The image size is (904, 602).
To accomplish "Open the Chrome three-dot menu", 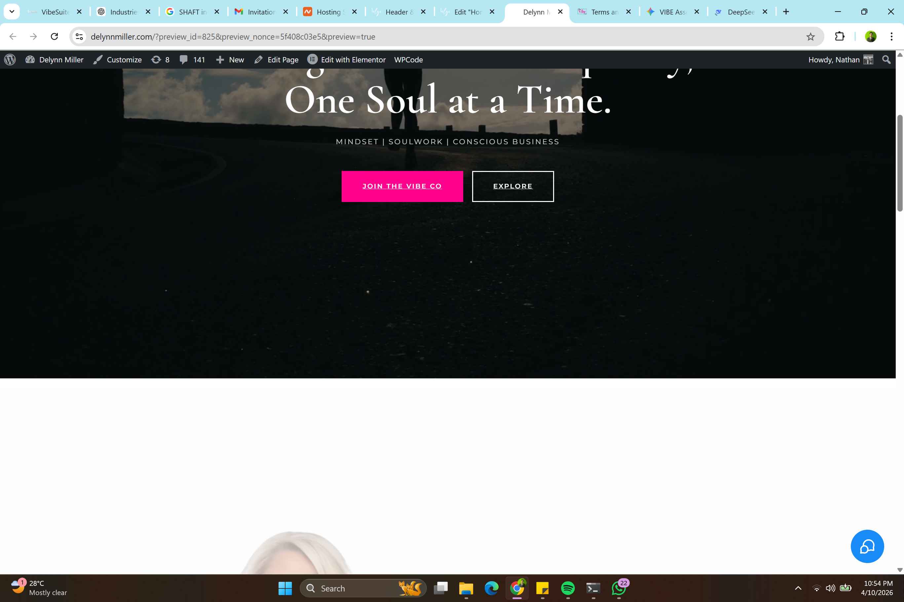I will pyautogui.click(x=891, y=37).
